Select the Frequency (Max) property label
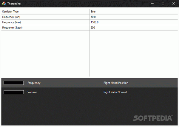 [11, 22]
